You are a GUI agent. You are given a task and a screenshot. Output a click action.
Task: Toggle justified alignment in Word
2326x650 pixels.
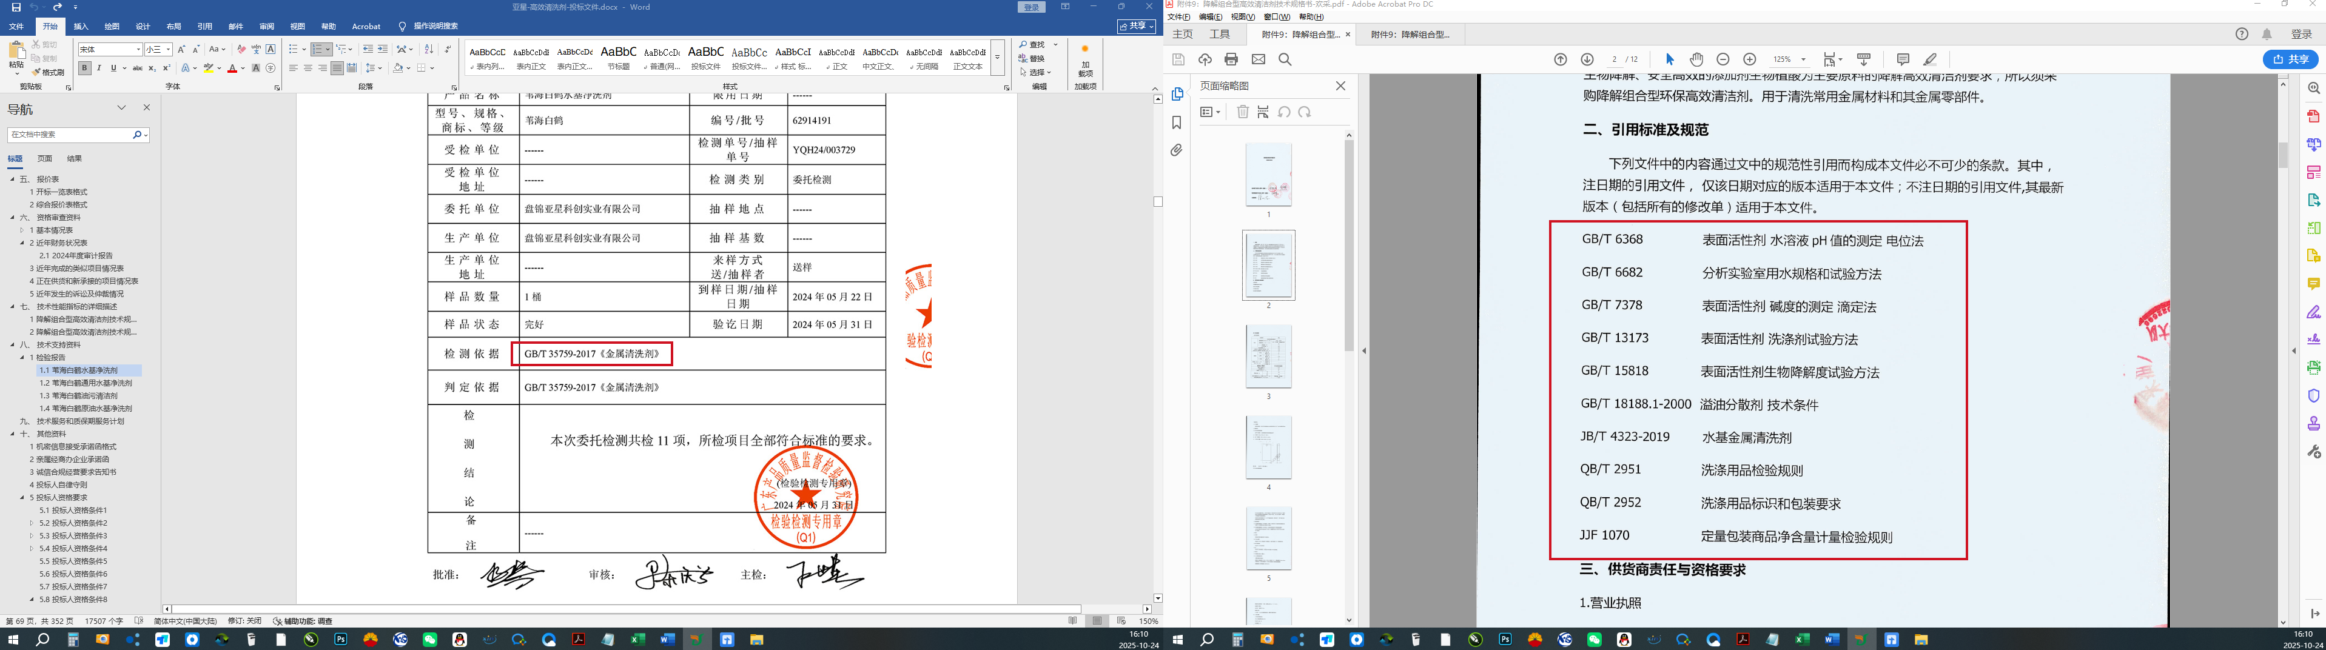(x=337, y=68)
